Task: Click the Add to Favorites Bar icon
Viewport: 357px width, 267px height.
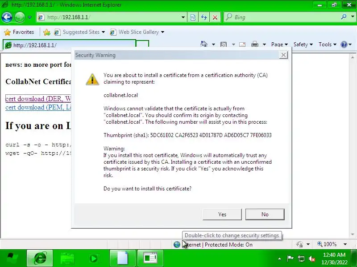Action: pyautogui.click(x=47, y=32)
